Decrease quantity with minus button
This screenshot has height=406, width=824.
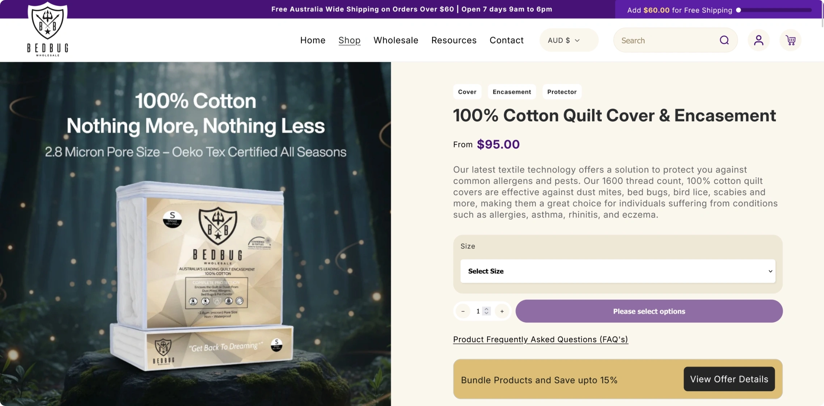463,311
